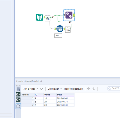Select record row number 3

click(x=28, y=105)
